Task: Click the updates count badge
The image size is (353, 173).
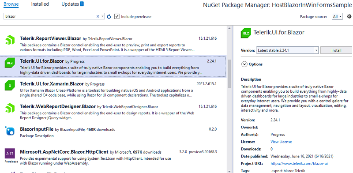Action: pyautogui.click(x=82, y=4)
